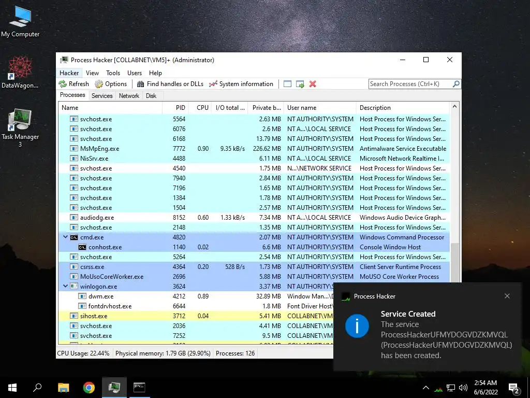Click the audiodg.exe process icon
The height and width of the screenshot is (398, 530).
(74, 218)
